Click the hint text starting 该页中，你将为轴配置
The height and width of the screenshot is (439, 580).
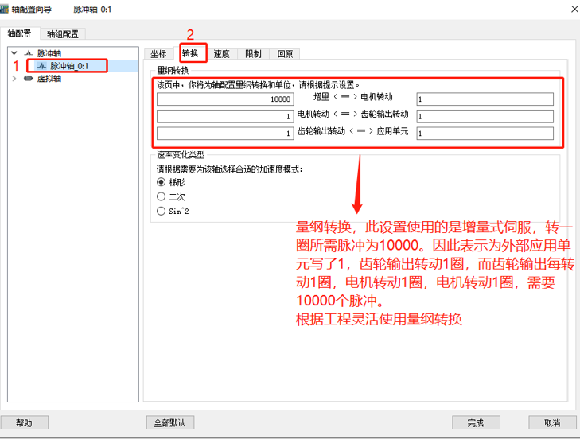click(259, 85)
